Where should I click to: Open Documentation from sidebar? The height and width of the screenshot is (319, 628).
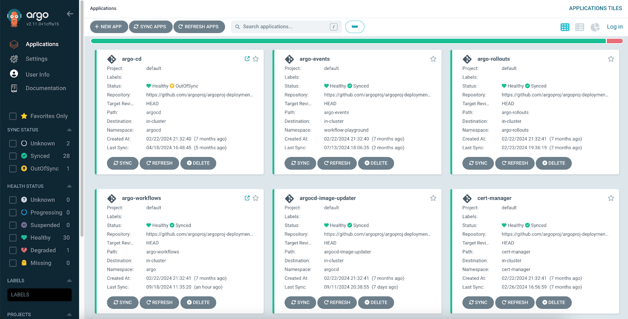coord(46,88)
